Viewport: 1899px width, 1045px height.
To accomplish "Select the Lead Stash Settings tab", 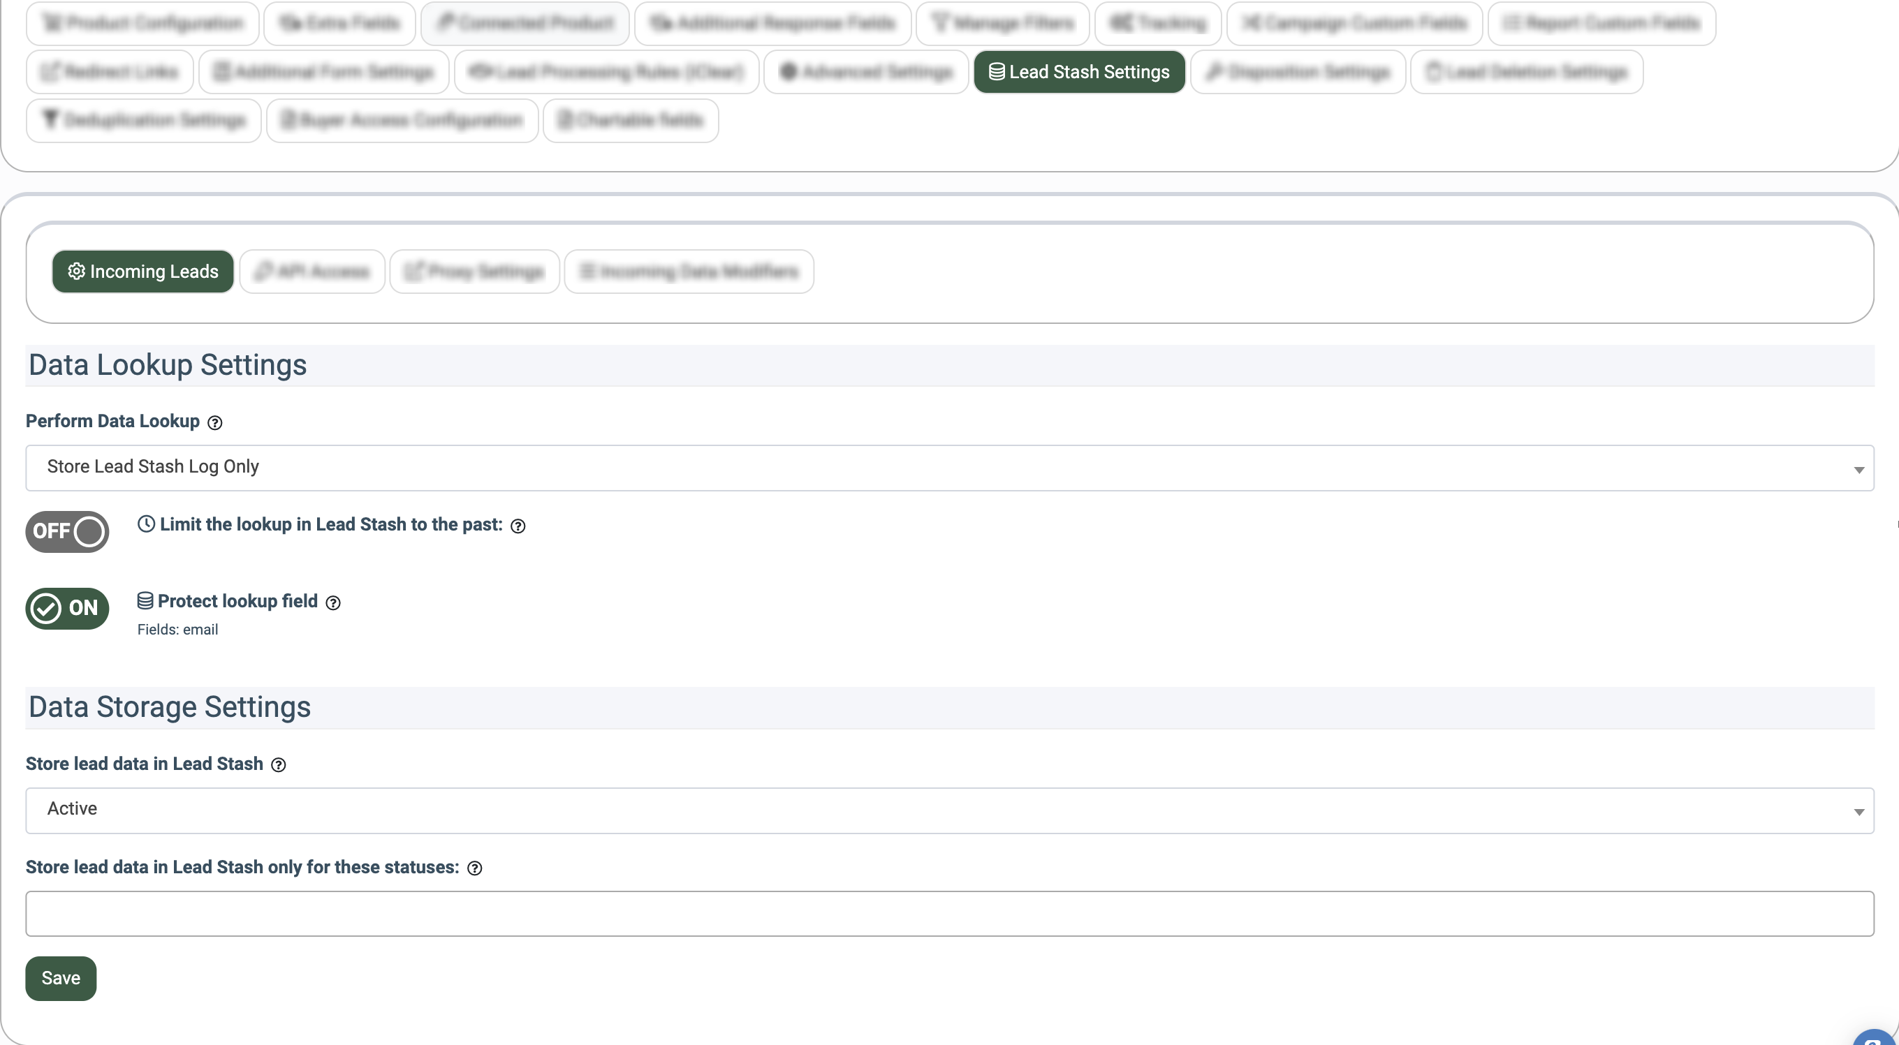I will point(1079,72).
